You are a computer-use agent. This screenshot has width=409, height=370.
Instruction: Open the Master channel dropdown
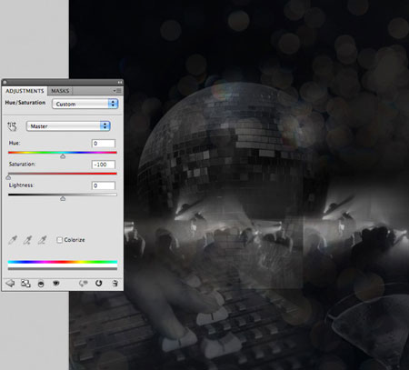(68, 126)
